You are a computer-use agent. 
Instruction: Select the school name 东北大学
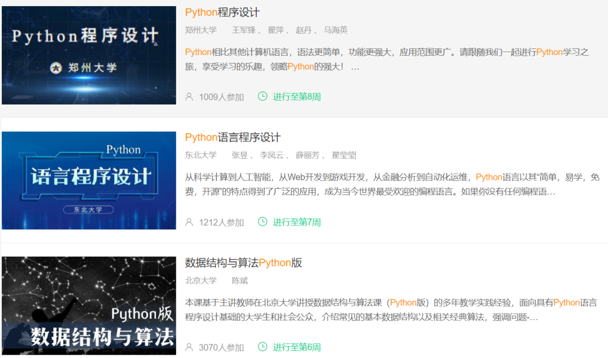200,155
